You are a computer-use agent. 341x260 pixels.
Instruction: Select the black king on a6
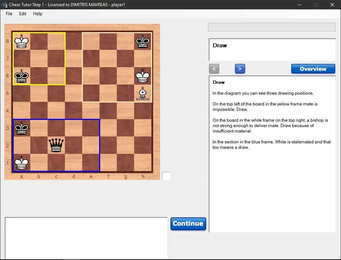click(22, 76)
